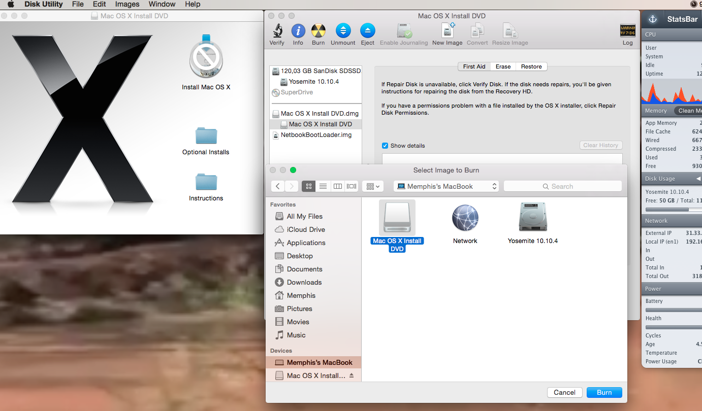Open Applications in the sidebar
The height and width of the screenshot is (411, 702).
pos(306,243)
